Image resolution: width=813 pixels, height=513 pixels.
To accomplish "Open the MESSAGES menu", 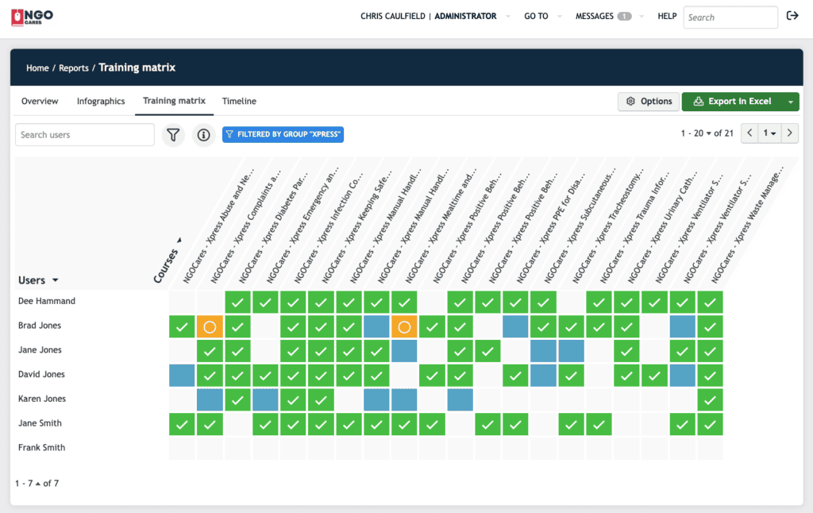I will pos(594,17).
